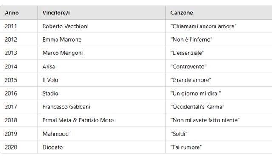Click the song "Grande amore"
The image size is (272, 156).
tap(191, 80)
